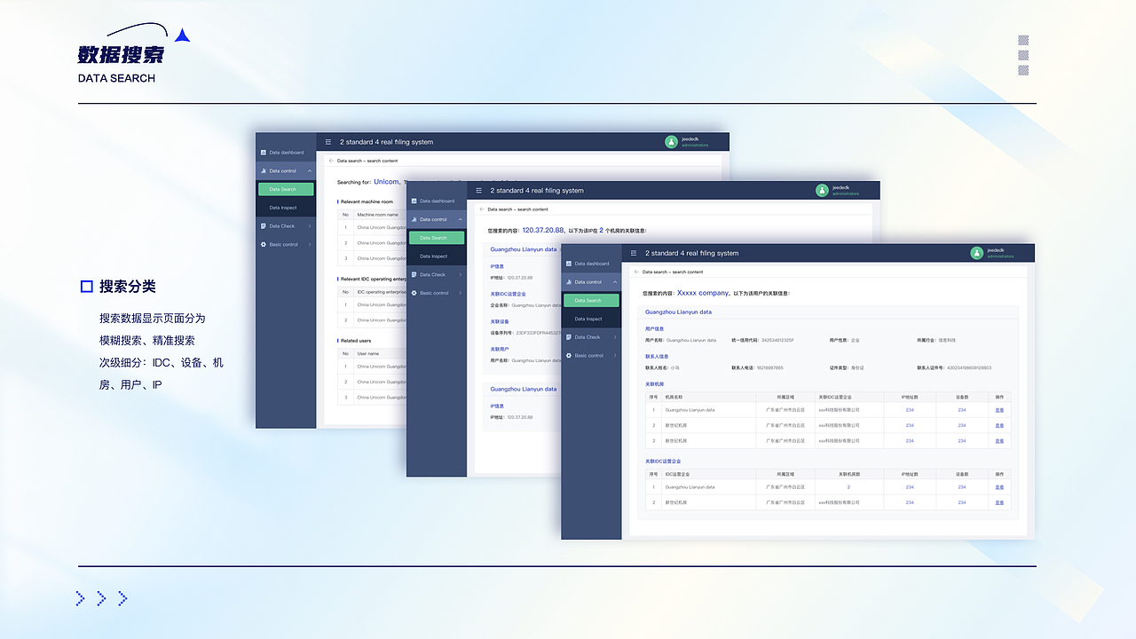The height and width of the screenshot is (639, 1136).
Task: Click Relevant machine room heading in back window
Action: click(x=366, y=201)
